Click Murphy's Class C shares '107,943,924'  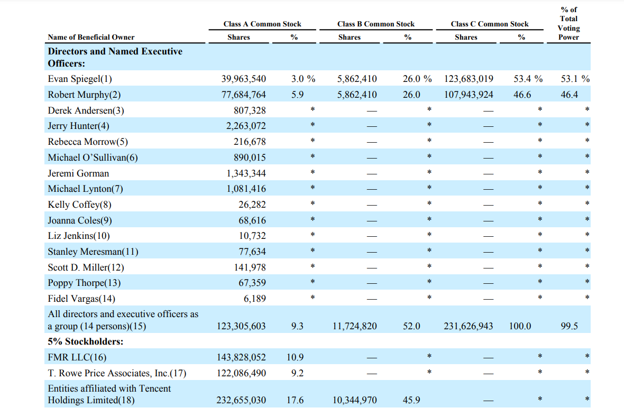(469, 95)
